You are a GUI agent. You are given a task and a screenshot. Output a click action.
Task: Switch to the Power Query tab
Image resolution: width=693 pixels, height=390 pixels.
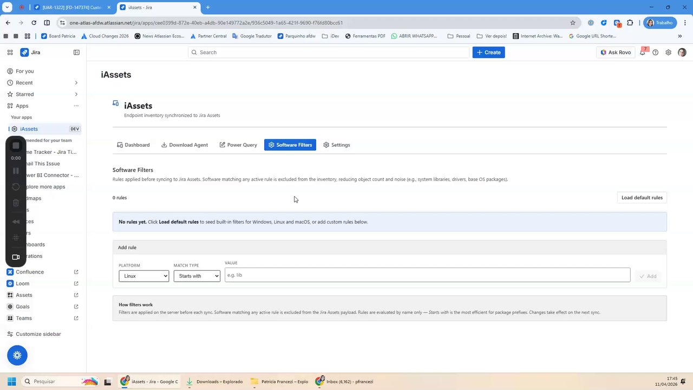238,145
